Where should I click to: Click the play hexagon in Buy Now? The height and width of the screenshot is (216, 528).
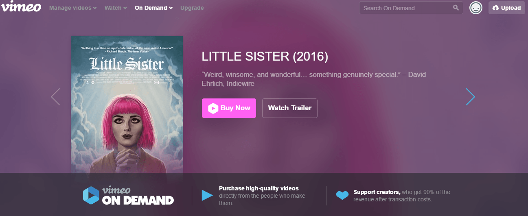(213, 108)
